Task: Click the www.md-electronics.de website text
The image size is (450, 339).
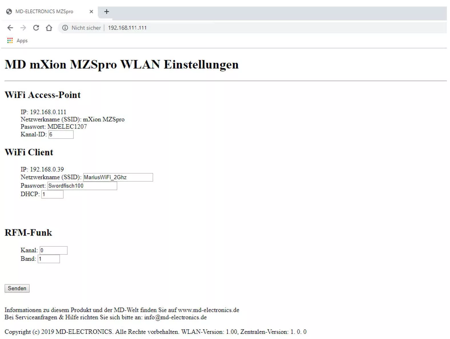Action: (x=208, y=310)
